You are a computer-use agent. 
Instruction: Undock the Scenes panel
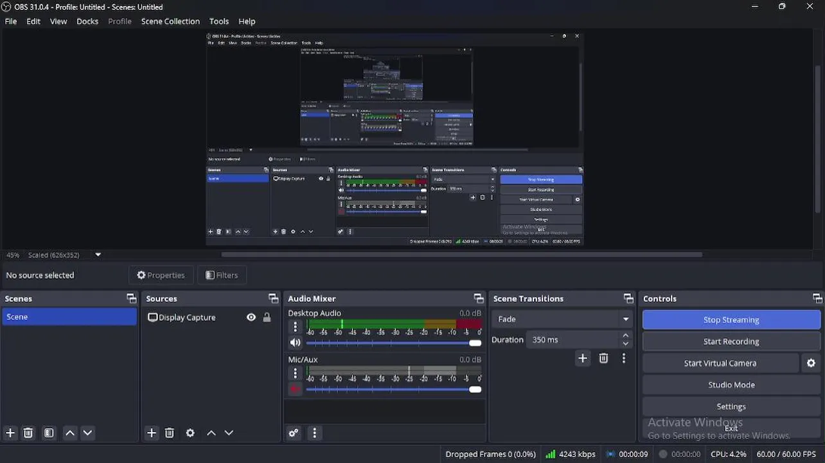[132, 298]
